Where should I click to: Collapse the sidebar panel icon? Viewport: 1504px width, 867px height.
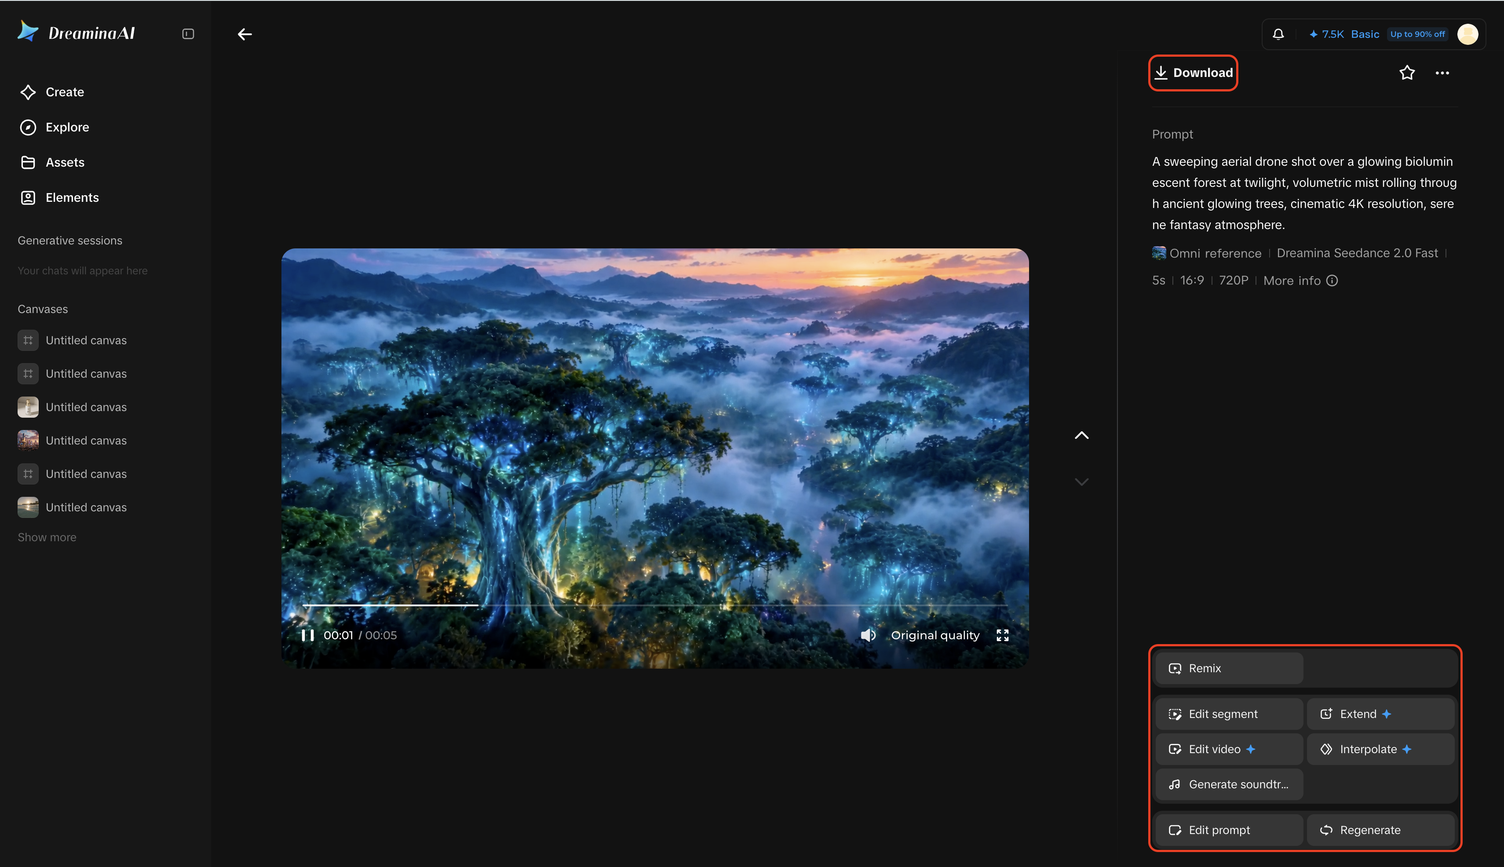click(x=188, y=34)
